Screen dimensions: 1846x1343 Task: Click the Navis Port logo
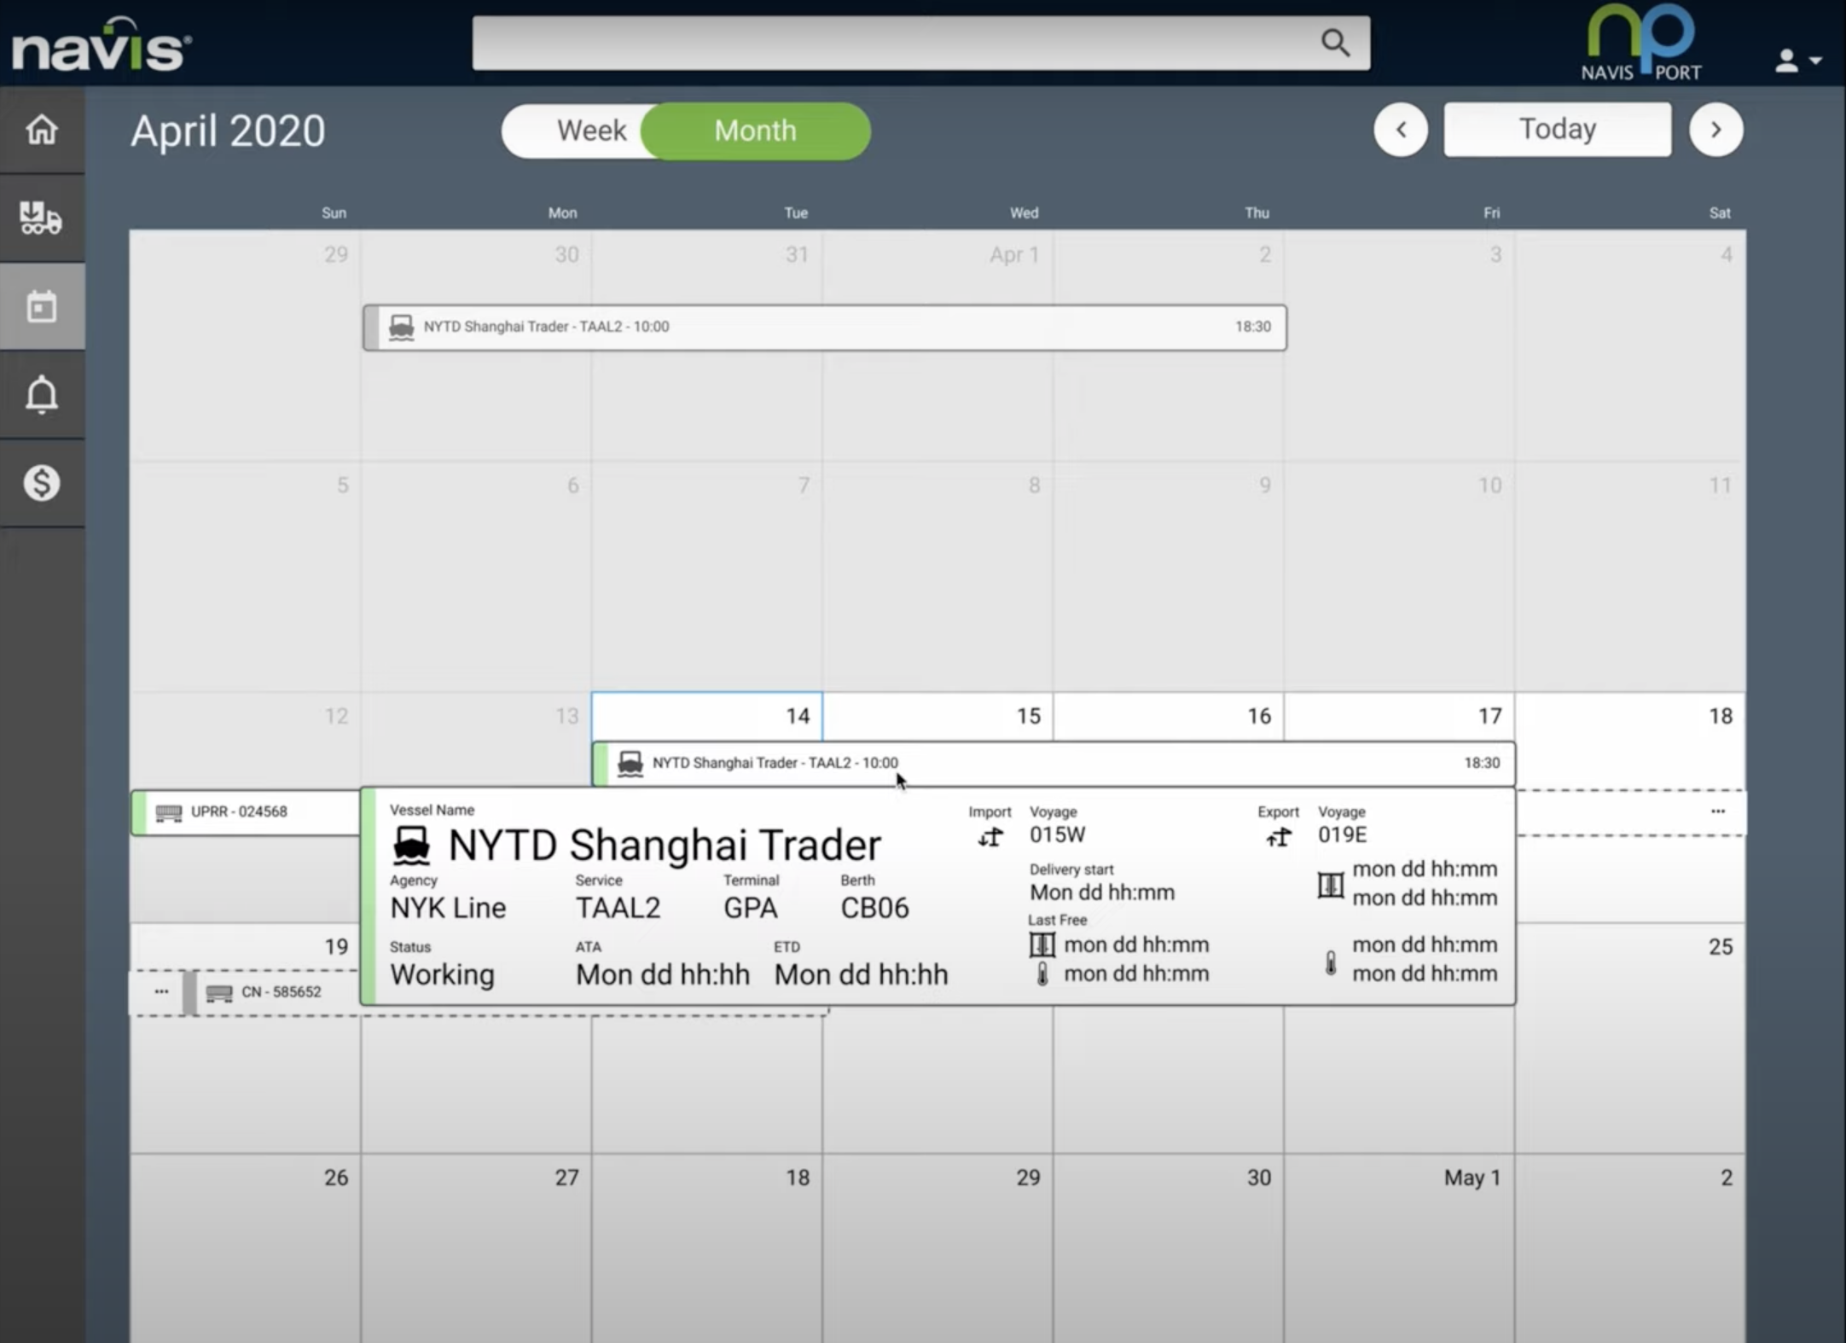click(1640, 44)
